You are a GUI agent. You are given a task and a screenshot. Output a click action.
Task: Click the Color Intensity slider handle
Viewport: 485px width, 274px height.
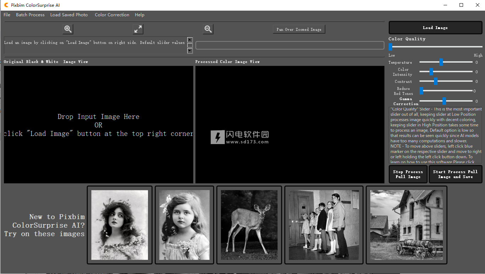(431, 72)
